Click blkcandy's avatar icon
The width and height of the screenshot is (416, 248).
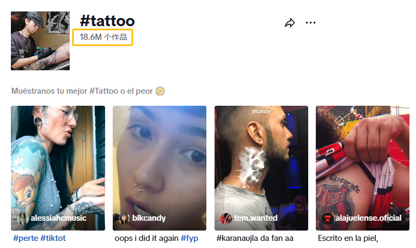125,219
